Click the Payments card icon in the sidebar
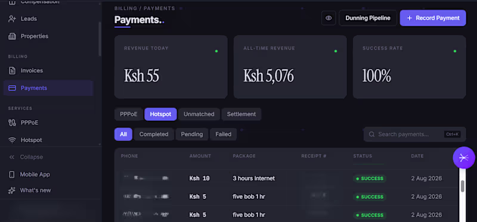The width and height of the screenshot is (477, 222). pos(12,88)
